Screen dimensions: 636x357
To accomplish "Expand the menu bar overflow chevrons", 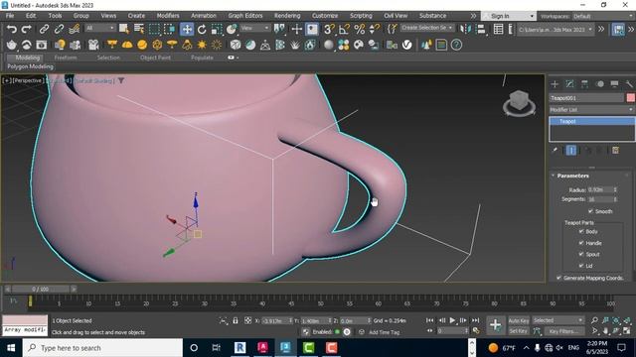I will coord(473,16).
